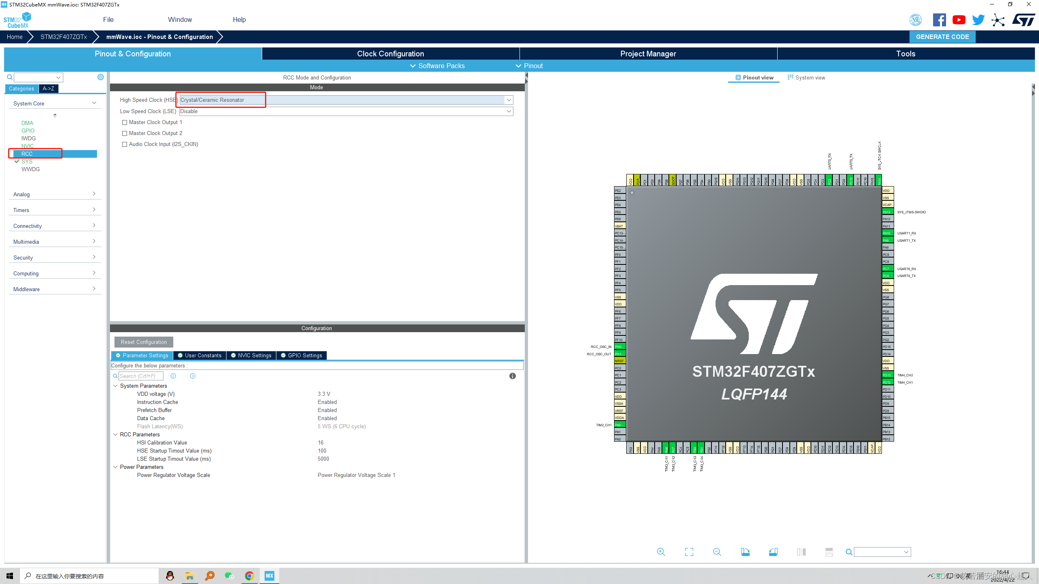Open the ST community network icon

(998, 20)
